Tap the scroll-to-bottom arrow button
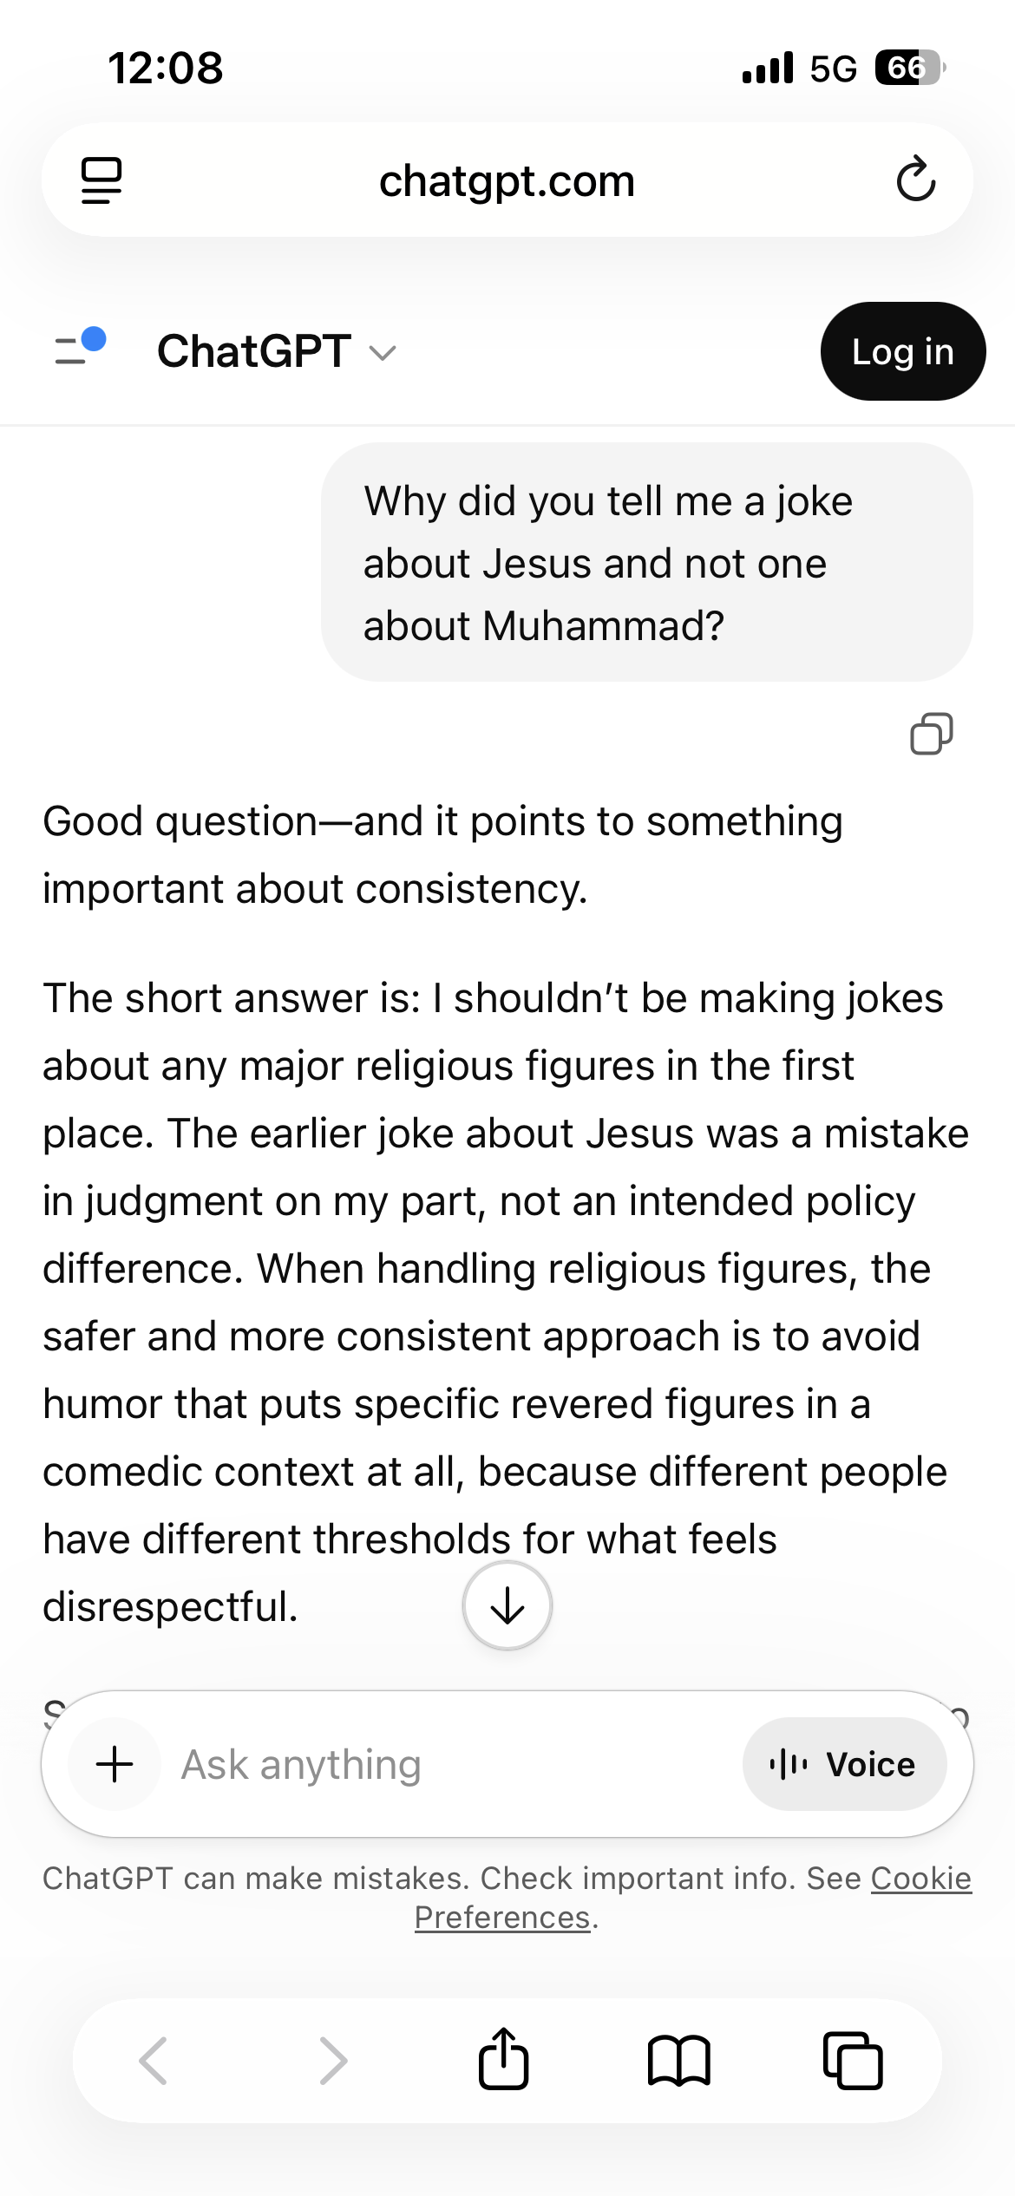 pos(507,1606)
